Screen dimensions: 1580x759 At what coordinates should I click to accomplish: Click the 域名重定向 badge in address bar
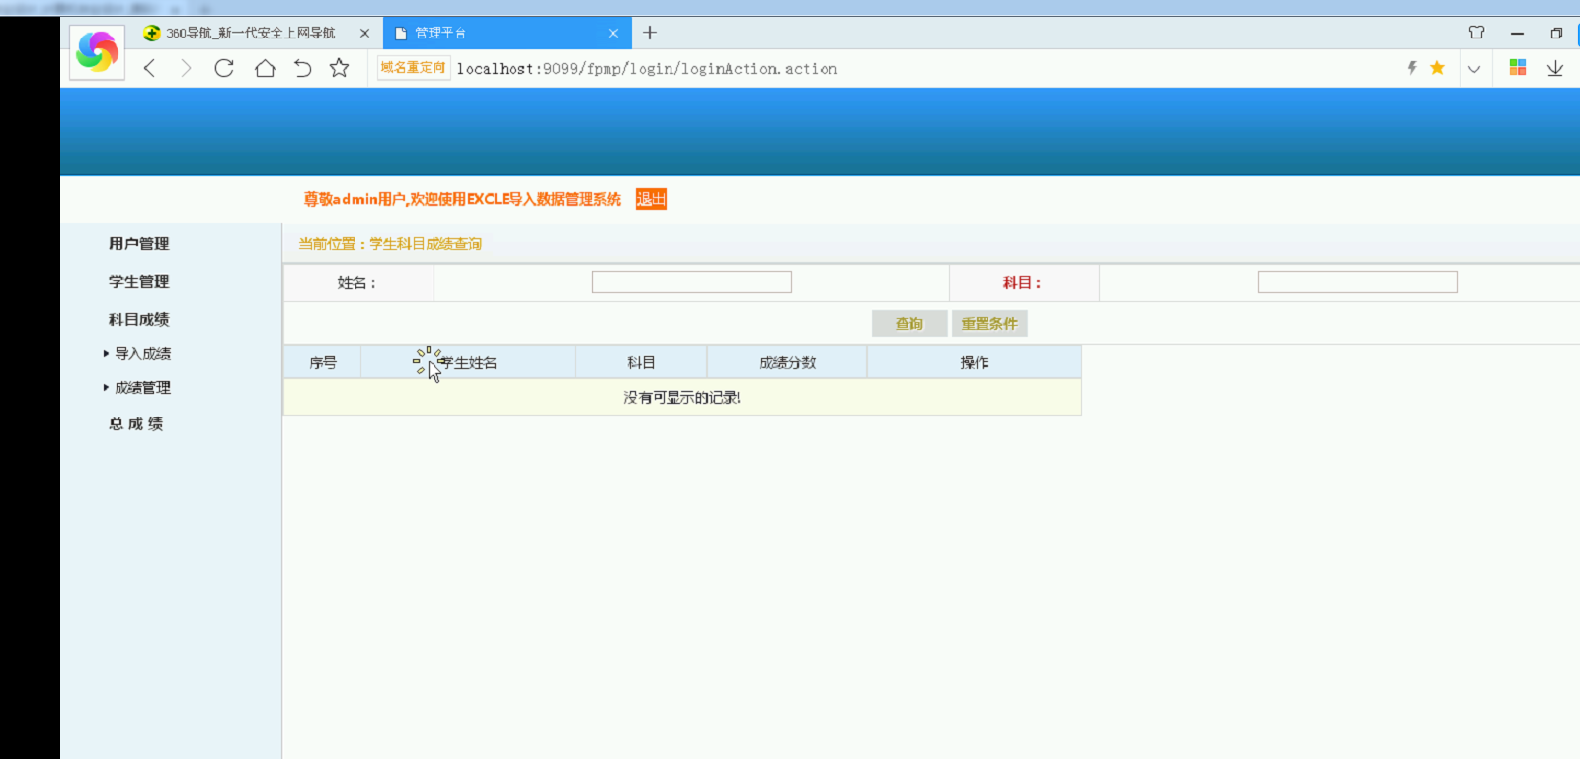click(x=414, y=68)
